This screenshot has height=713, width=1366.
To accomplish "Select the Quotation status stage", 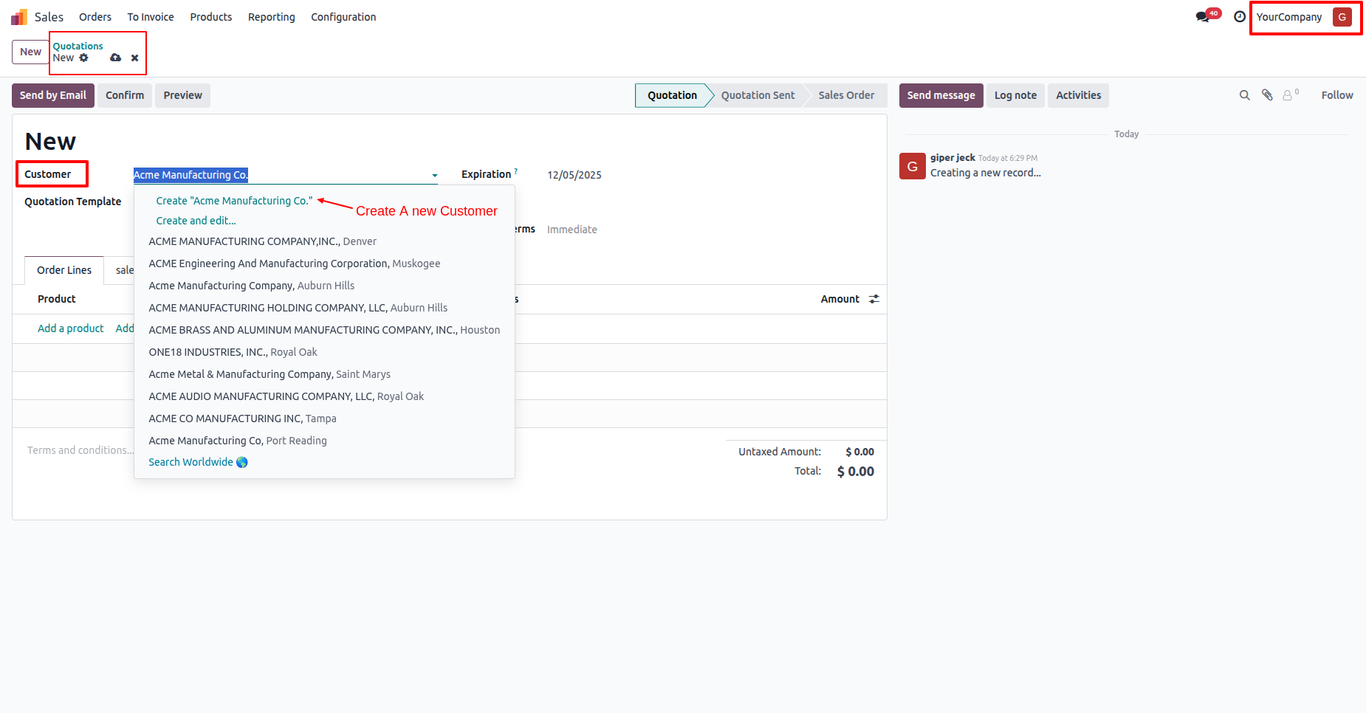I will (x=672, y=95).
